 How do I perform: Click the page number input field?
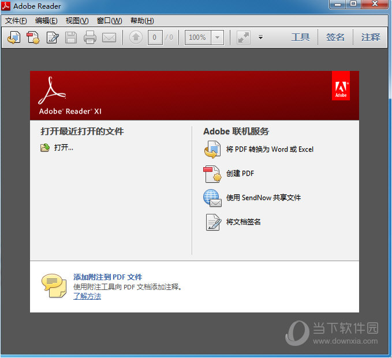tap(155, 37)
